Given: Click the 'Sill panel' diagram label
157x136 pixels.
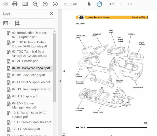Looking at the screenshot, I should tap(132, 34).
